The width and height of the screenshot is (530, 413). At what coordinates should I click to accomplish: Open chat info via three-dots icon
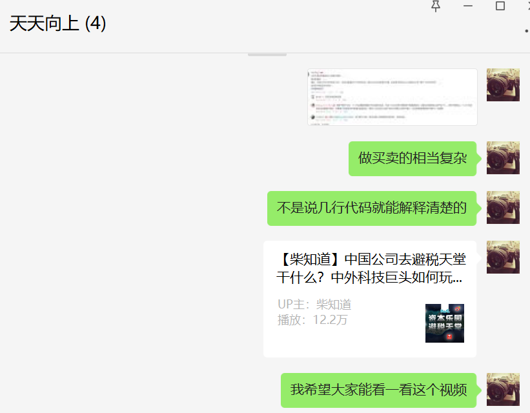[527, 31]
